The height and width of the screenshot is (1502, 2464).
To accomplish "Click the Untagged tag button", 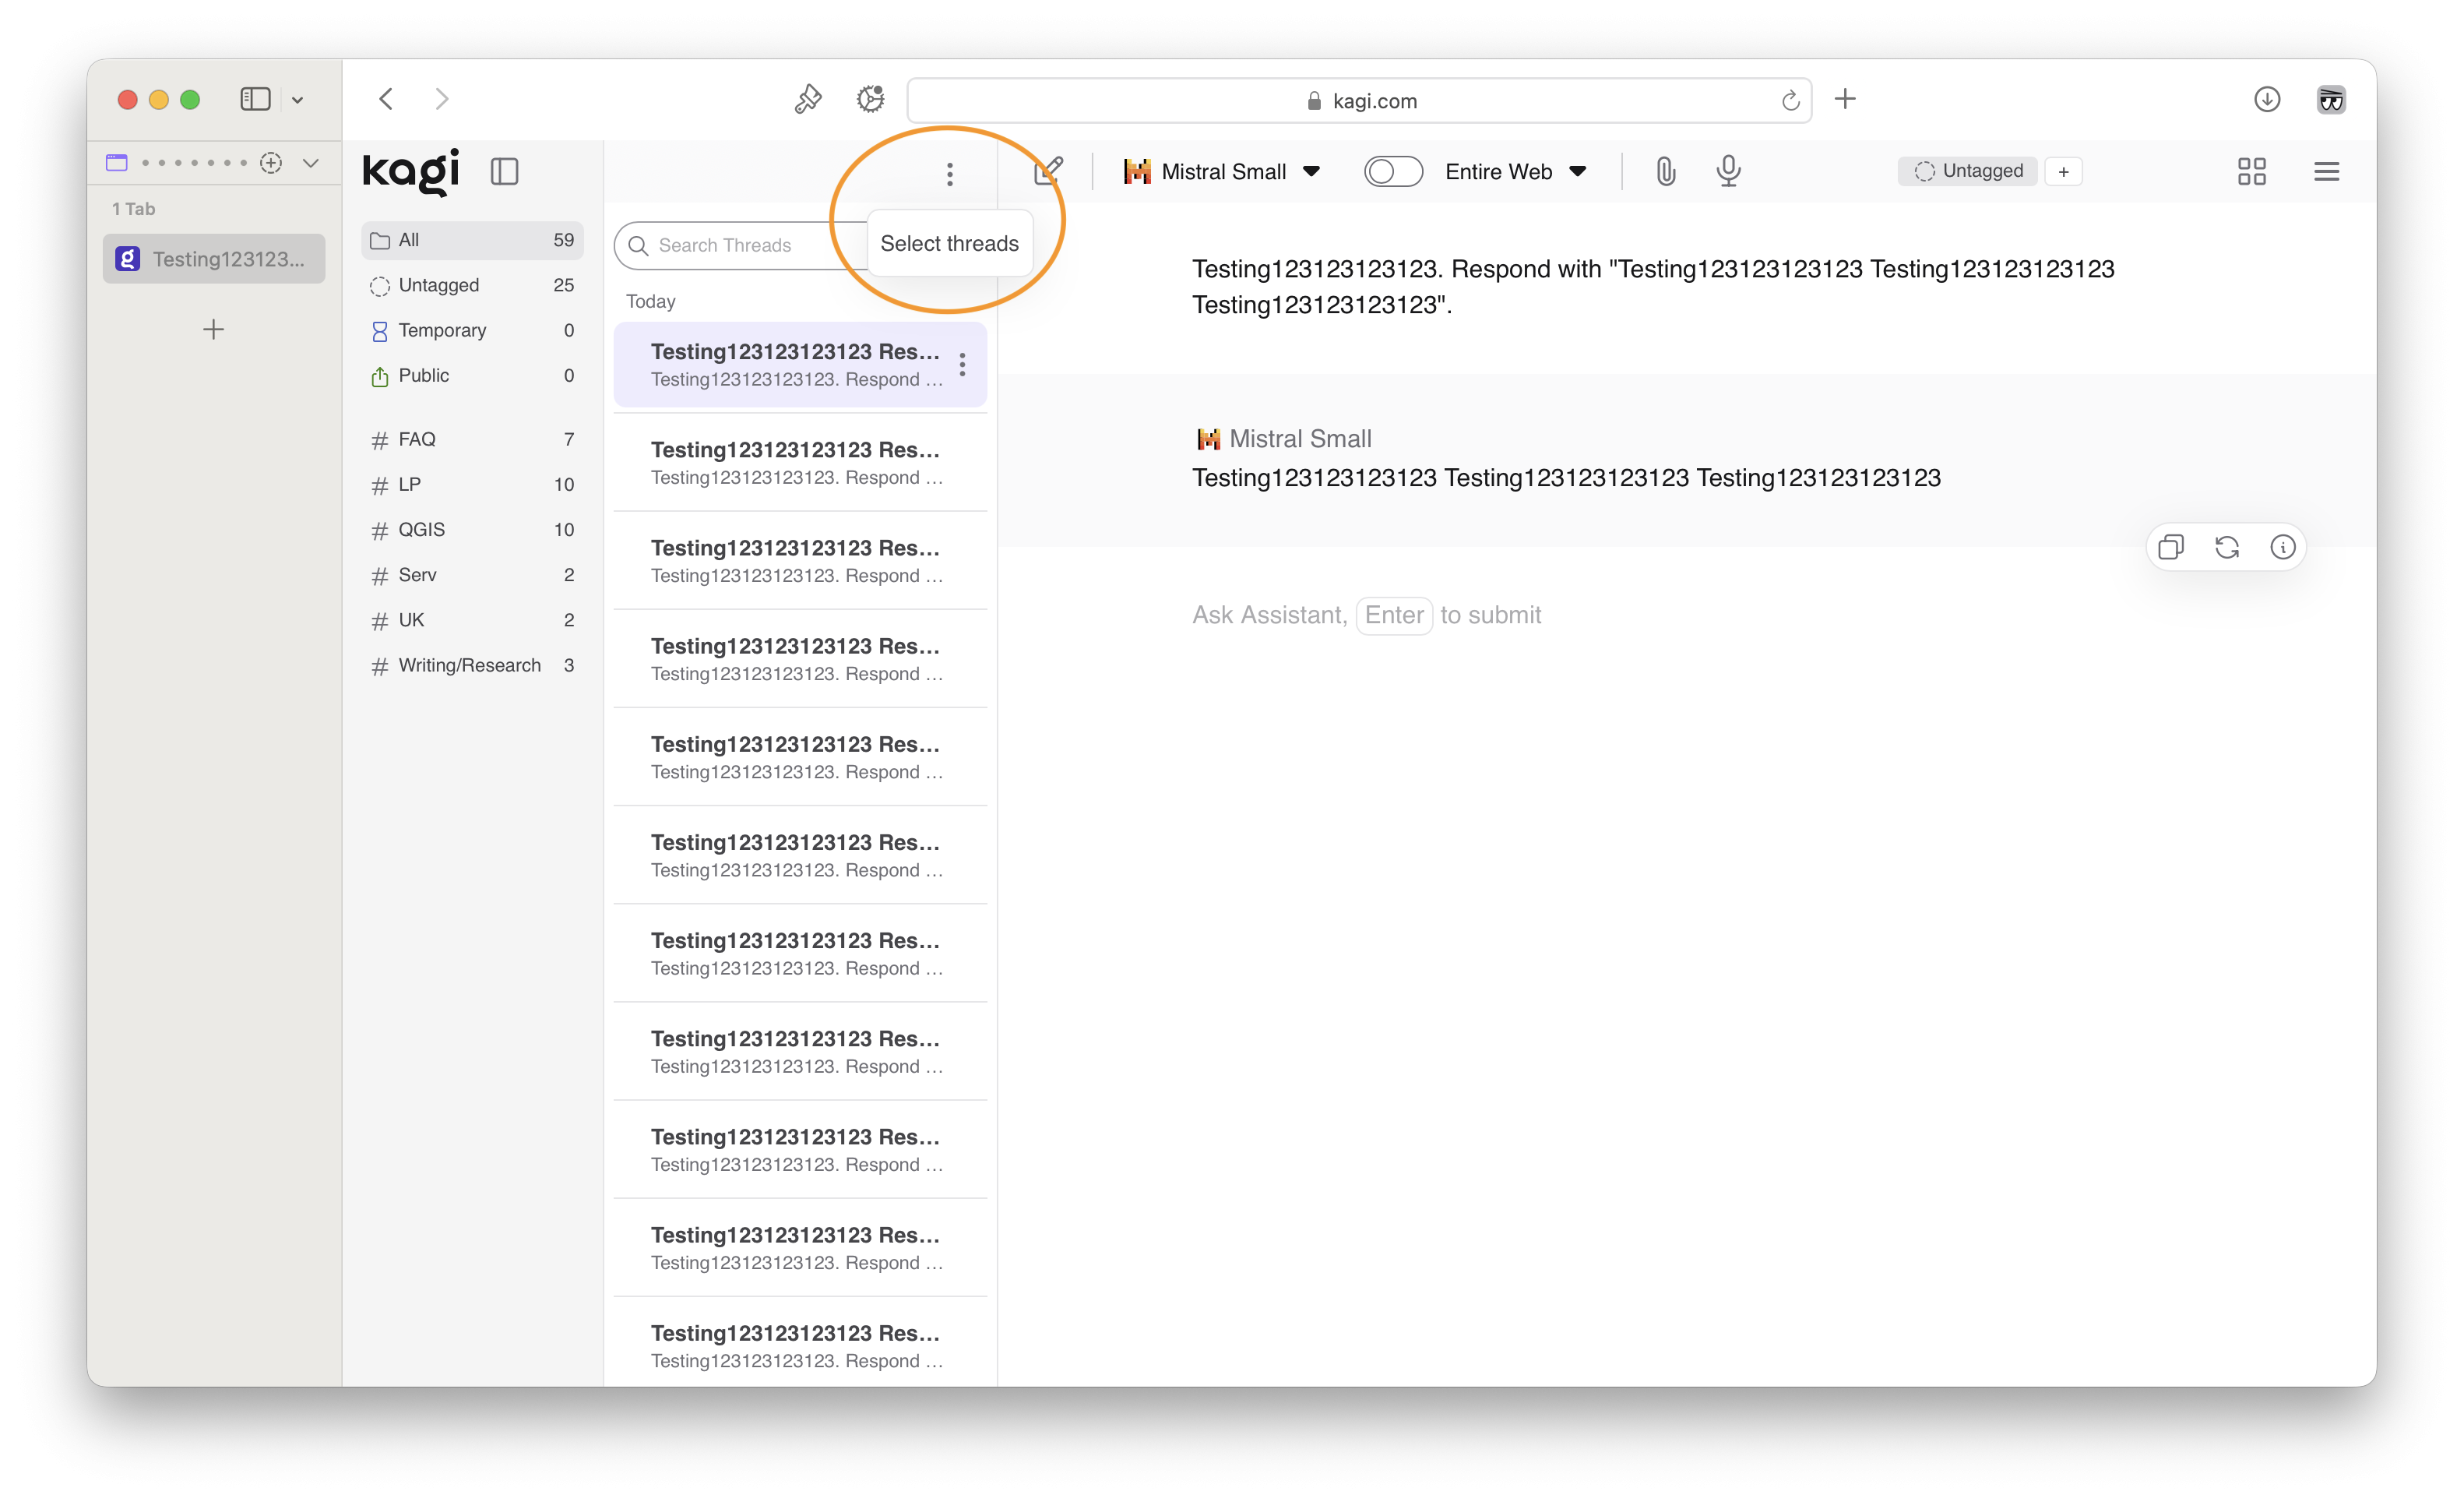I will tap(1968, 171).
